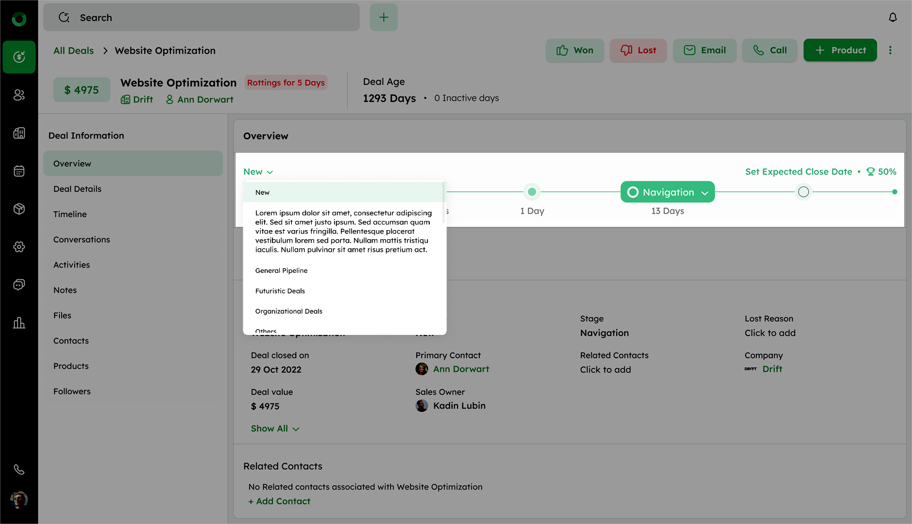Image resolution: width=912 pixels, height=524 pixels.
Task: Open the Timeline section in Deal Information
Action: tap(70, 214)
